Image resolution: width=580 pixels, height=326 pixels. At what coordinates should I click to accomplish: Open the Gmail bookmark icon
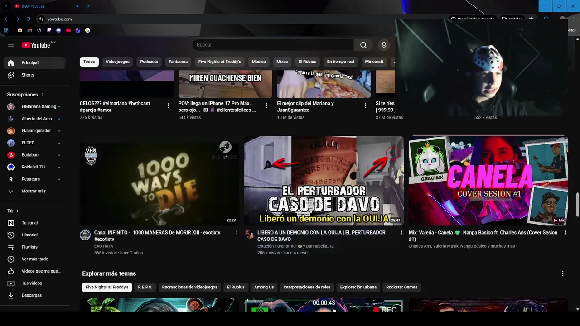pyautogui.click(x=29, y=30)
